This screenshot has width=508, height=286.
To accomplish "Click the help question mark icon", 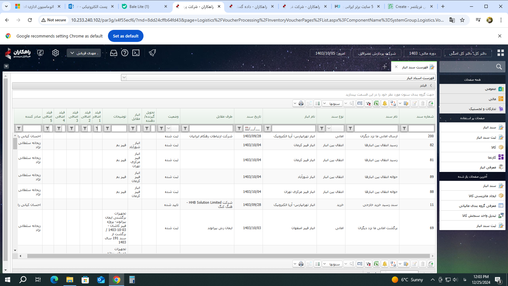I will [125, 53].
